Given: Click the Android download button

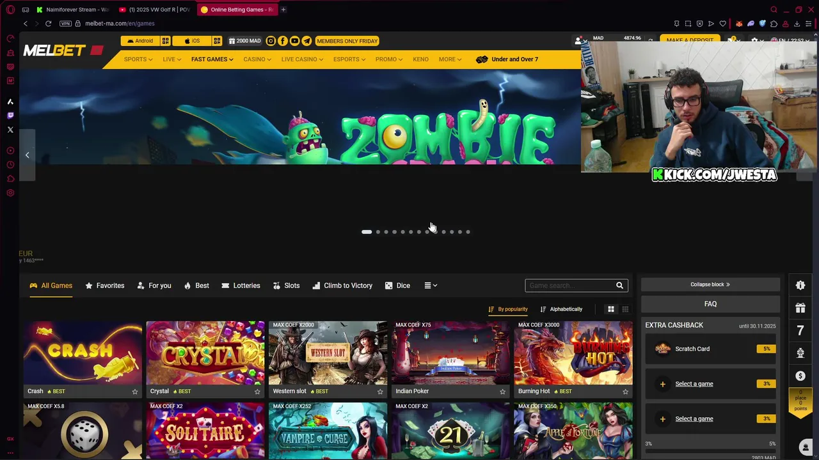Looking at the screenshot, I should click(x=140, y=41).
